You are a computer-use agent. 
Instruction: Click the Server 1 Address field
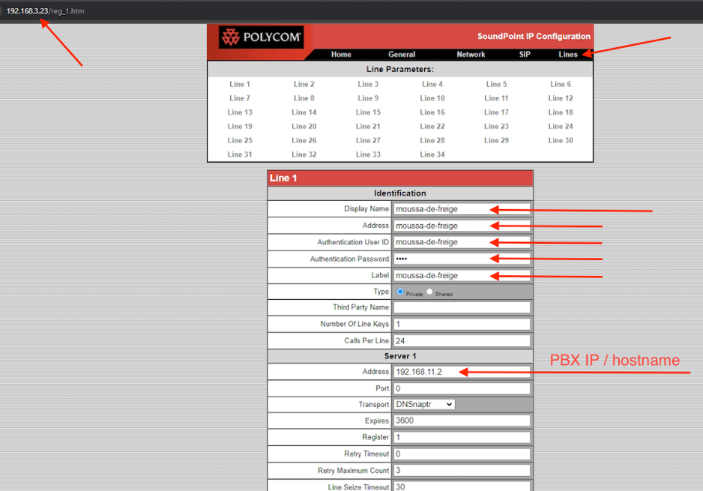462,372
